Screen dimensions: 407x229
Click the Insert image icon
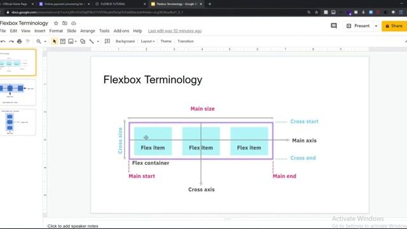pyautogui.click(x=71, y=41)
